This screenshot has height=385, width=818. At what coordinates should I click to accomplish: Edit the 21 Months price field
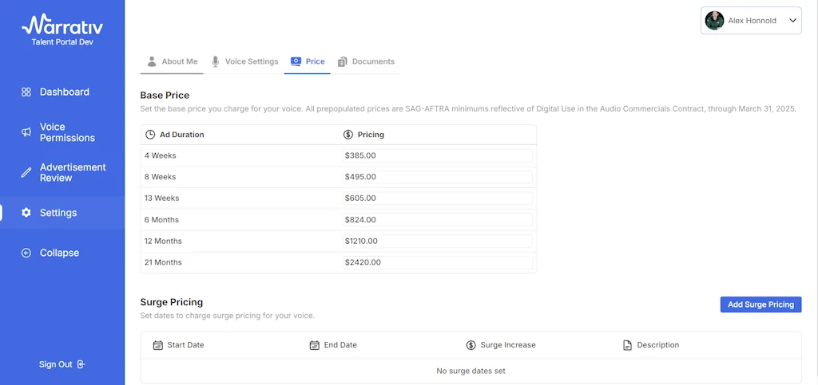click(x=437, y=262)
